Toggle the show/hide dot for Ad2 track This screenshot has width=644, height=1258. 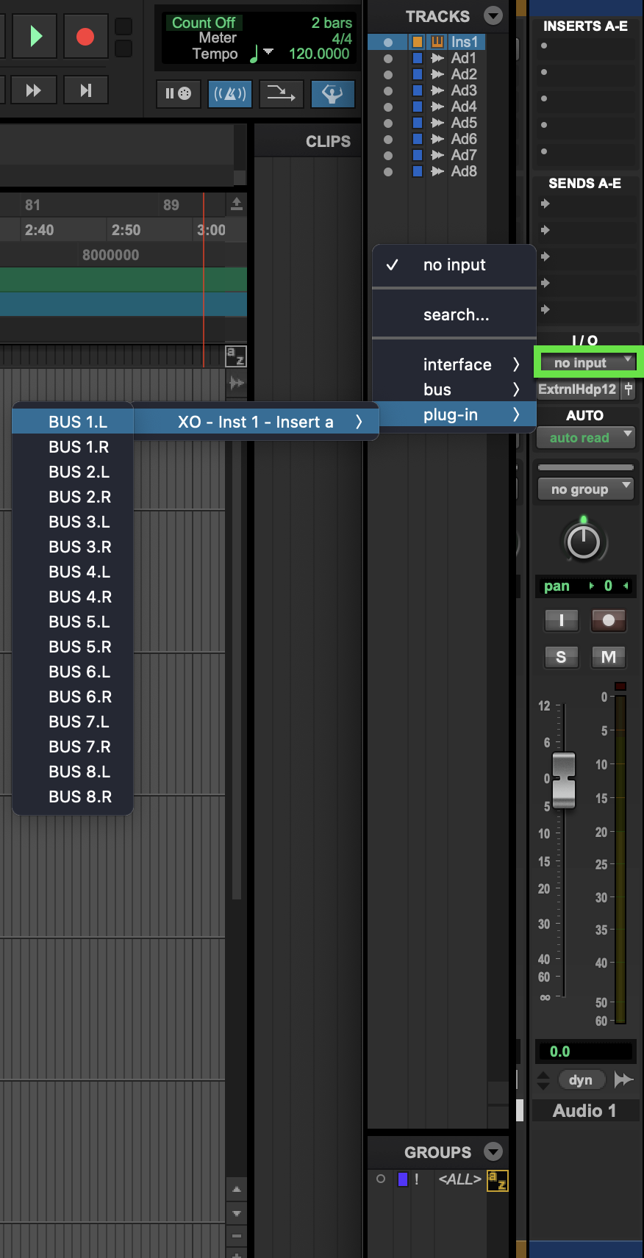(x=388, y=74)
